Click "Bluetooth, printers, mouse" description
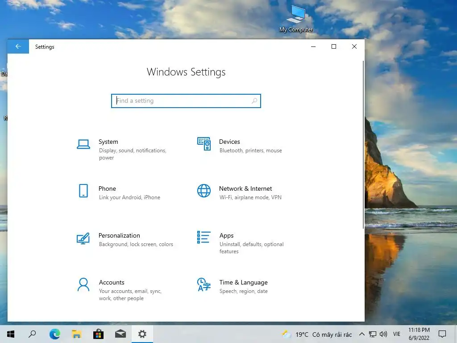 (x=251, y=151)
